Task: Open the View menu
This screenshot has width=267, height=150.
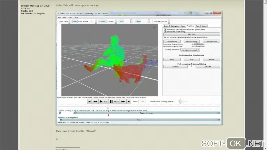Action: pyautogui.click(x=70, y=18)
